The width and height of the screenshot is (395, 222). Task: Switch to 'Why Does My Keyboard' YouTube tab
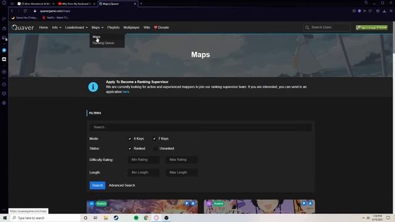click(x=77, y=4)
